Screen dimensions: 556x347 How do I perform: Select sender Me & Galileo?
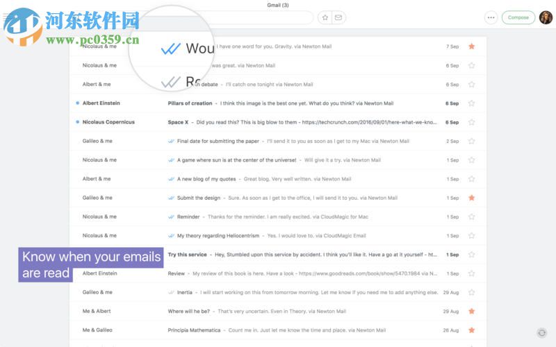point(97,330)
